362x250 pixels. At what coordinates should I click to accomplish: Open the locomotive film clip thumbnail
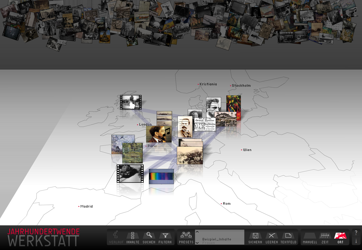coord(130,174)
